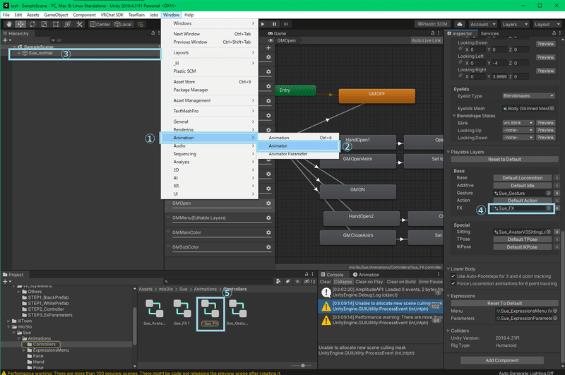Open GMMainColor layer settings gear
This screenshot has height=375, width=565.
click(268, 232)
